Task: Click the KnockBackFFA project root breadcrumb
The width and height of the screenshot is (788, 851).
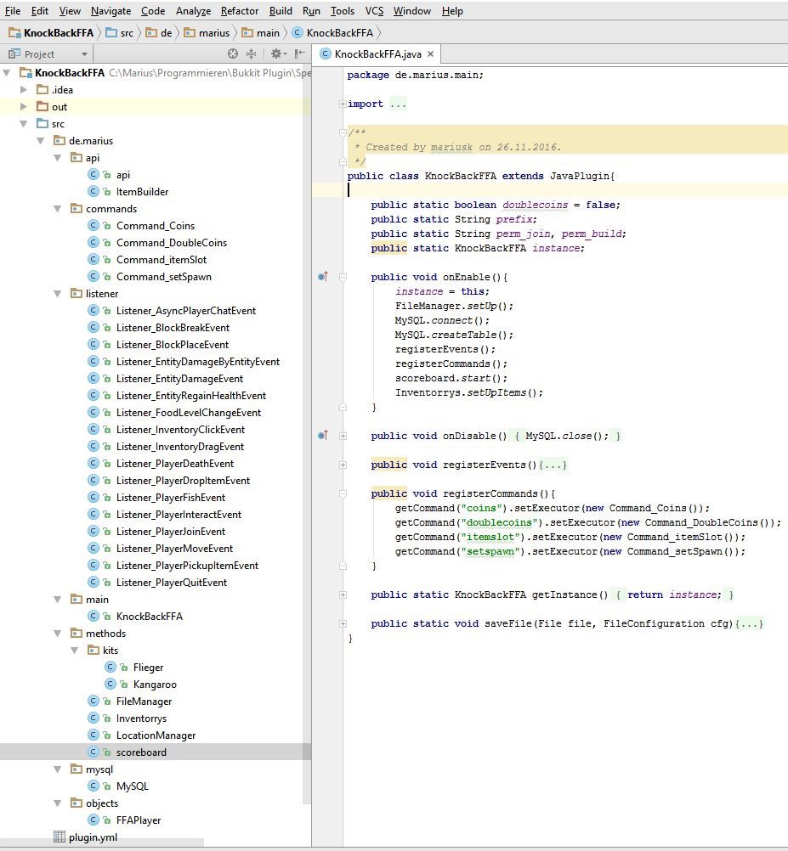Action: click(x=52, y=33)
